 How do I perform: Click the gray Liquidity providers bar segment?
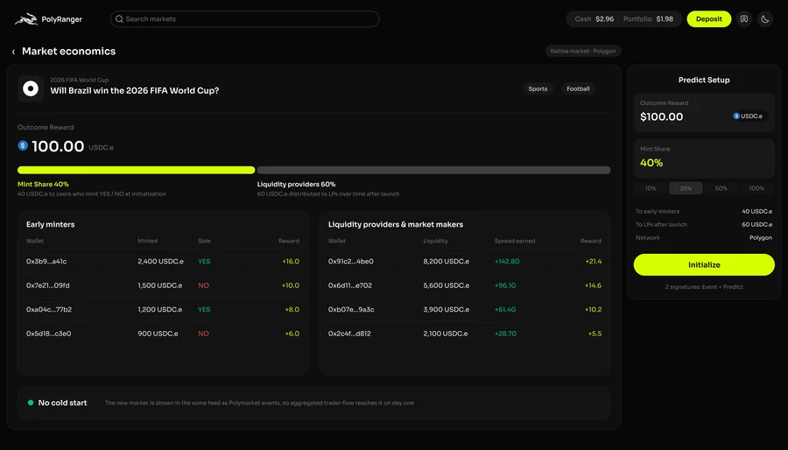[433, 170]
